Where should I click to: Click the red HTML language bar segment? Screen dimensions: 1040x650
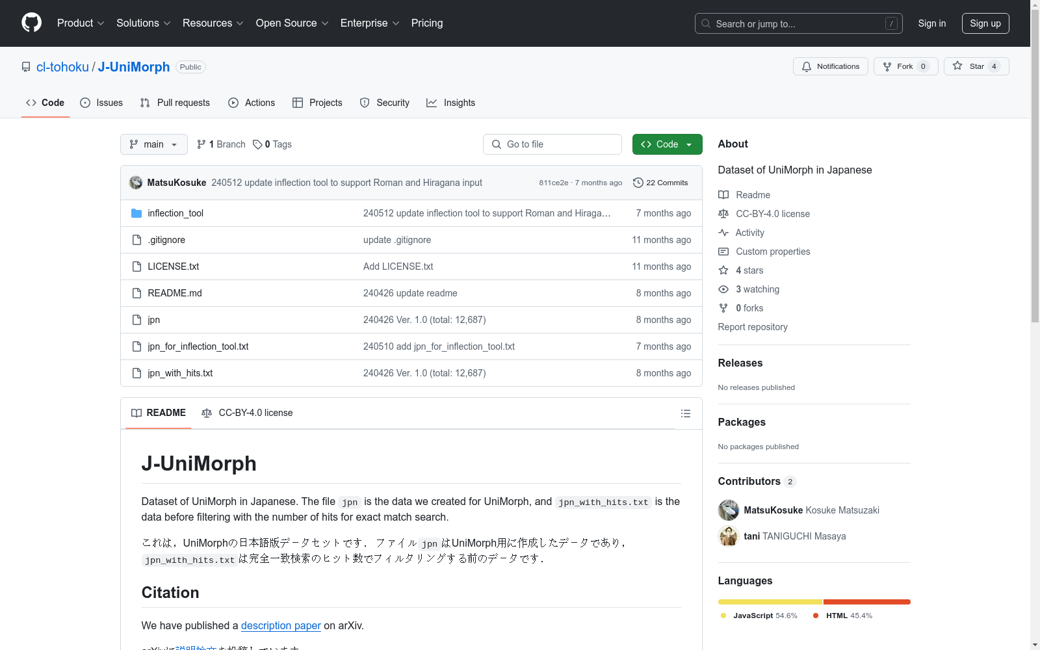867,602
